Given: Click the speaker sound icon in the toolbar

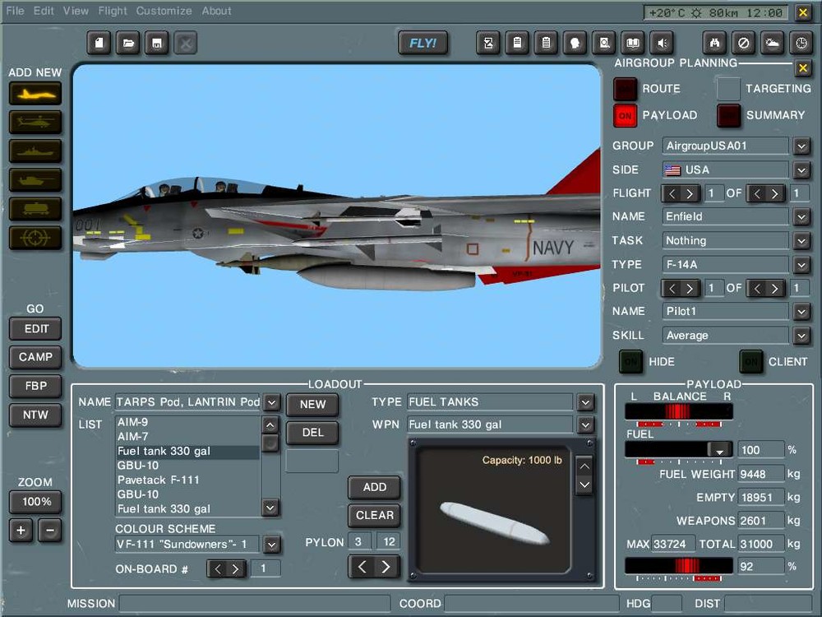Looking at the screenshot, I should point(662,43).
